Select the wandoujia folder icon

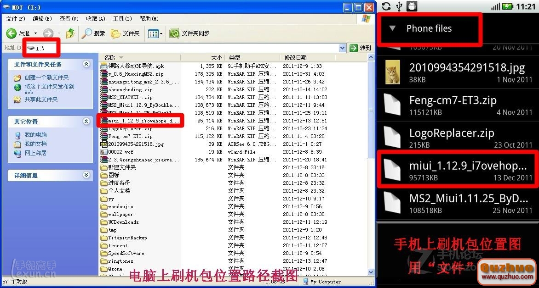(x=104, y=206)
